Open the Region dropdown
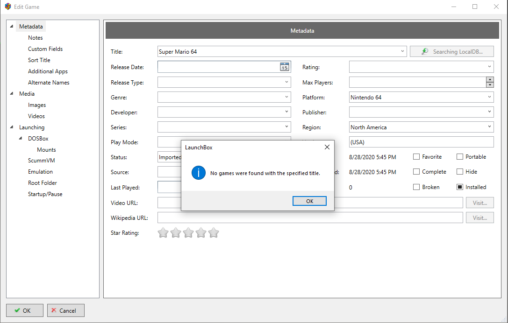This screenshot has width=508, height=323. click(x=489, y=127)
